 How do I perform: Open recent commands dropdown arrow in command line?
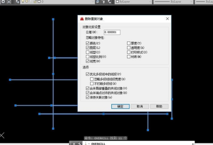coord(89,144)
